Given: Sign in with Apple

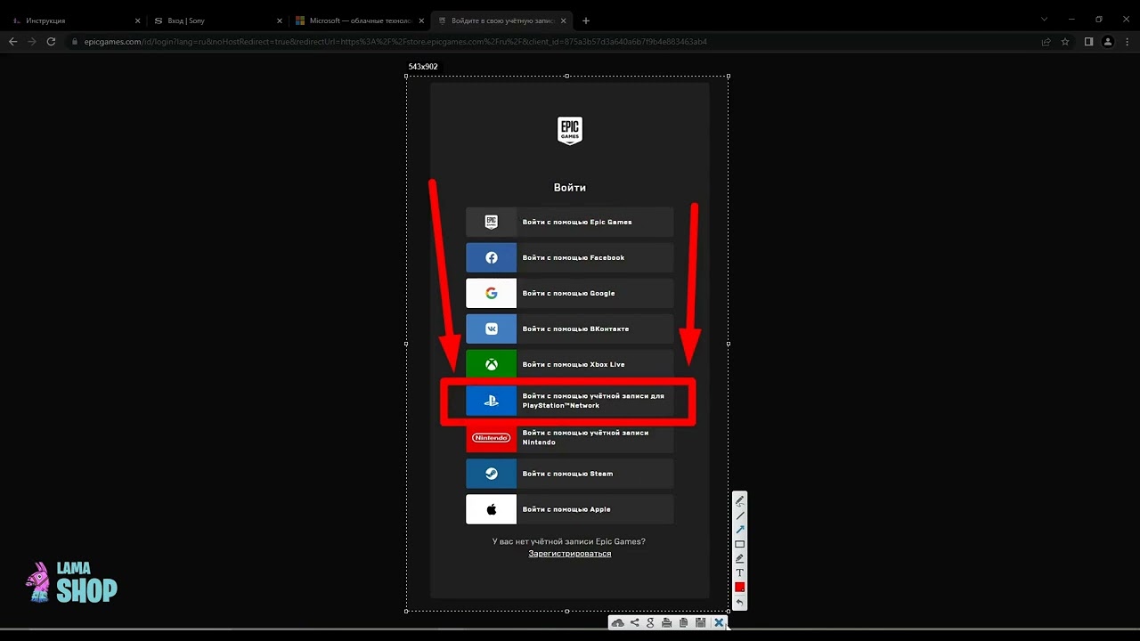Looking at the screenshot, I should click(x=569, y=509).
